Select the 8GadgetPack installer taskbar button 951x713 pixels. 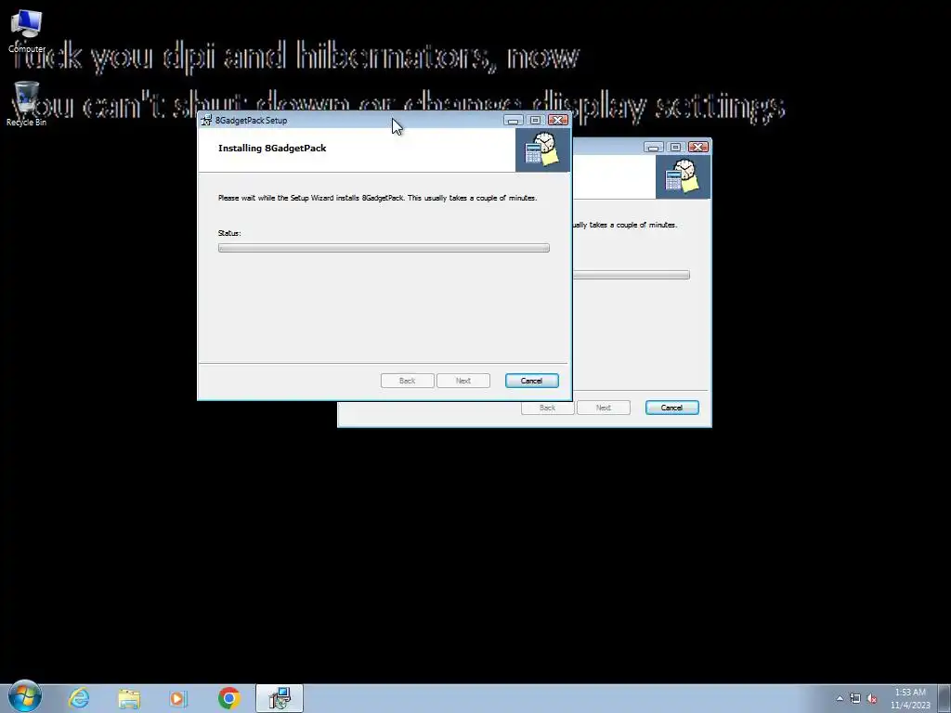pos(280,698)
